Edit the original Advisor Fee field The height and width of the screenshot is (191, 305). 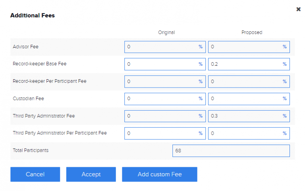(161, 47)
